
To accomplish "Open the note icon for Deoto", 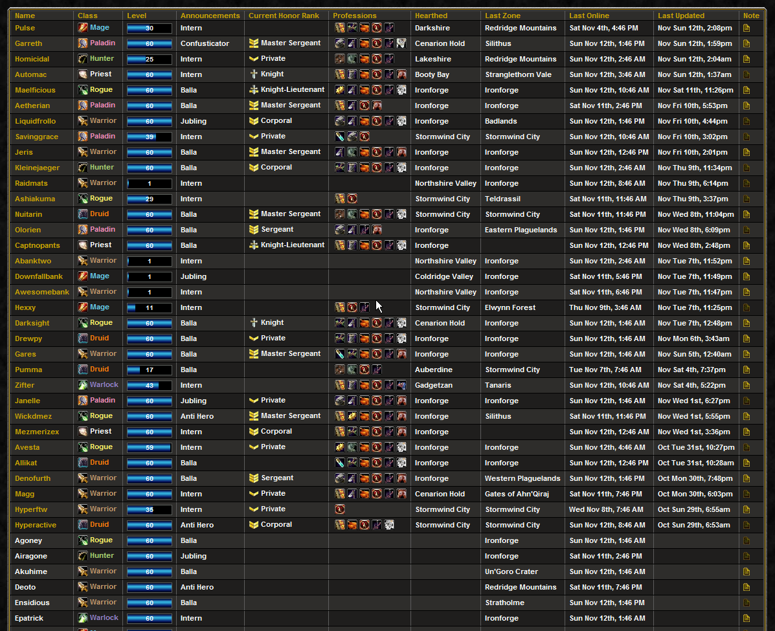I will tap(747, 587).
